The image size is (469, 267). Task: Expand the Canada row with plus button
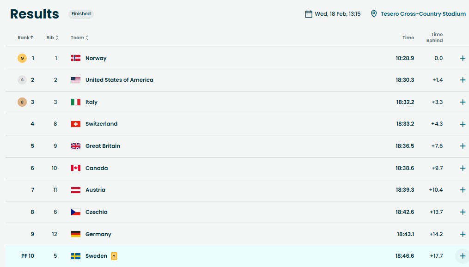(x=462, y=168)
